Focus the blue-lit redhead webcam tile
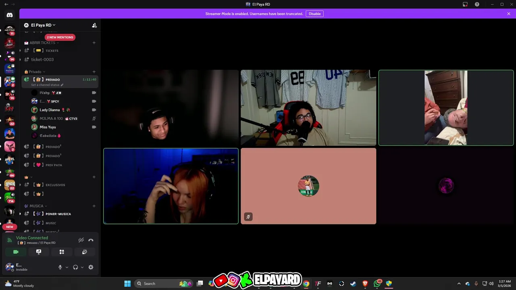Viewport: 516px width, 290px height. tap(171, 186)
